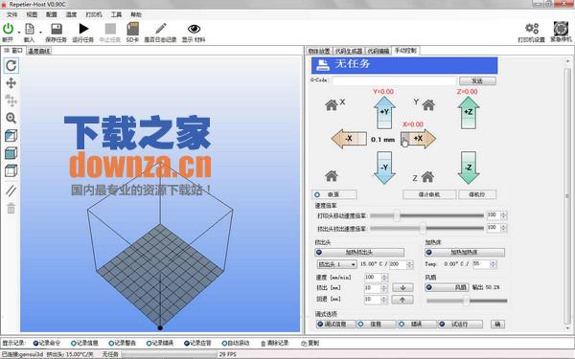Screen dimensions: 575x359
Task: Switch to the temperature curve tab
Action: pos(39,51)
